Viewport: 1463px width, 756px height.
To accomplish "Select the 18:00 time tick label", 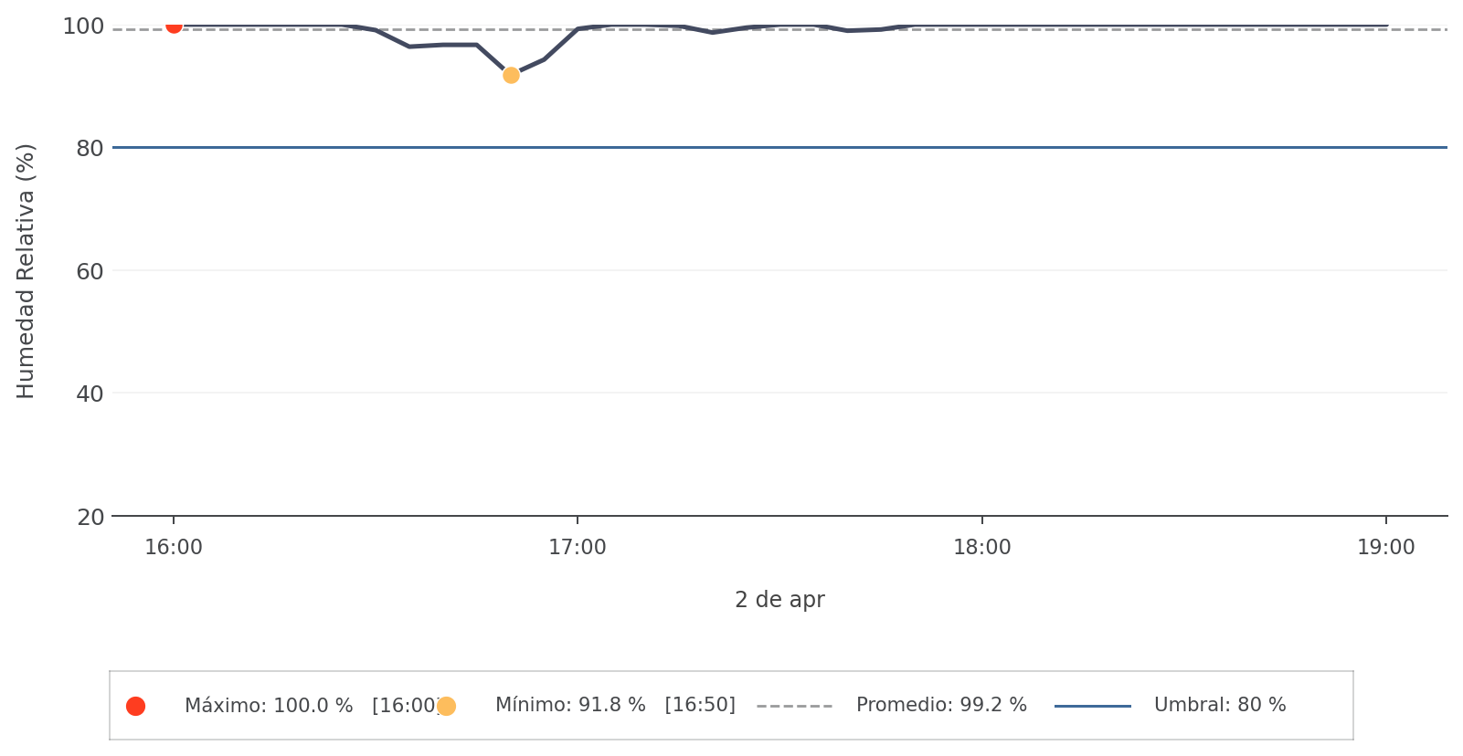I will (982, 548).
